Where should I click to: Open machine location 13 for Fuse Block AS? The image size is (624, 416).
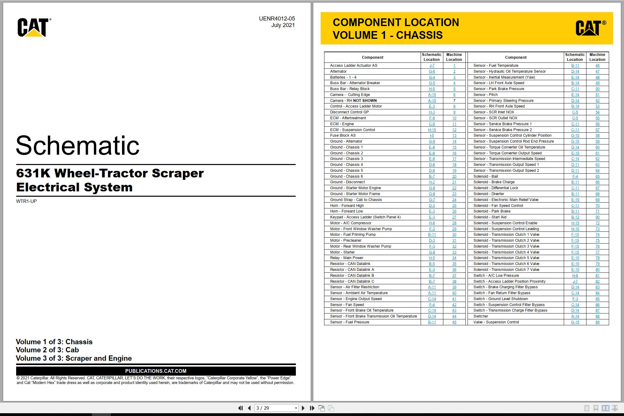454,135
